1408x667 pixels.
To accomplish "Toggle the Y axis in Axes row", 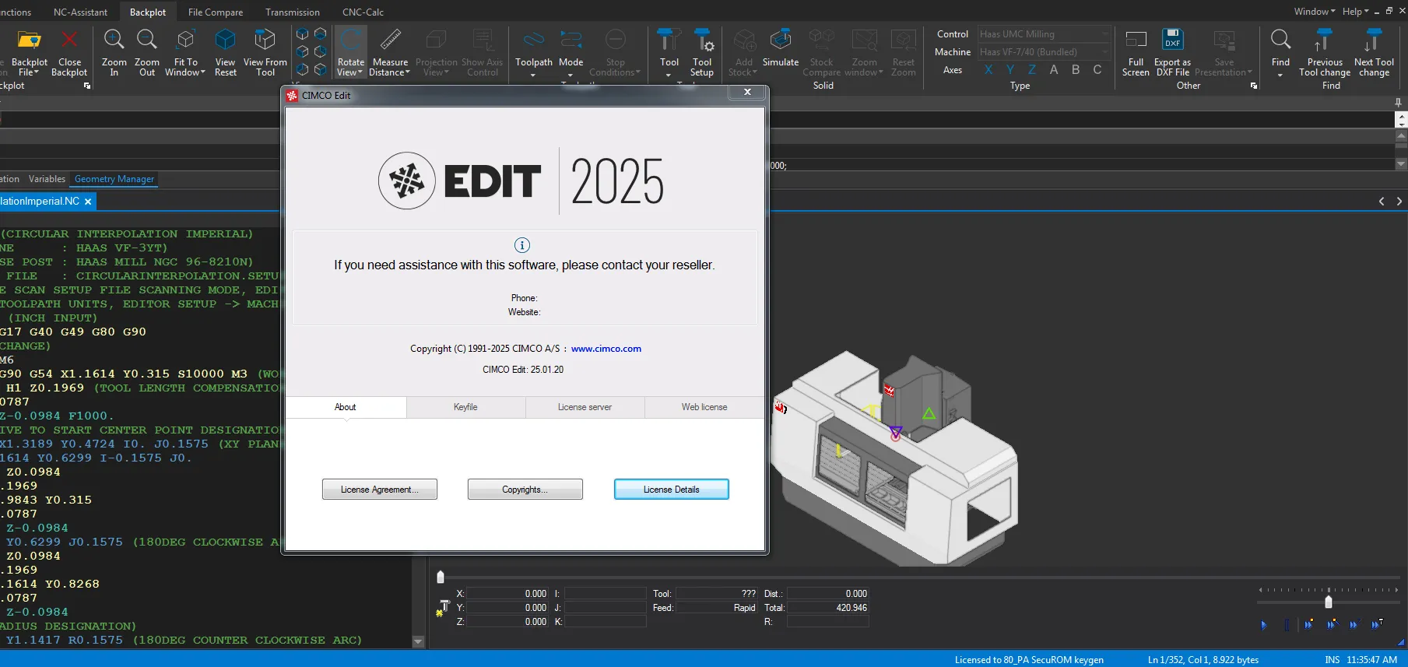I will point(1010,70).
